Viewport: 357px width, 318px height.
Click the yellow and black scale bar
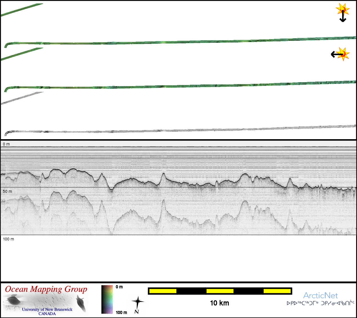[220, 291]
